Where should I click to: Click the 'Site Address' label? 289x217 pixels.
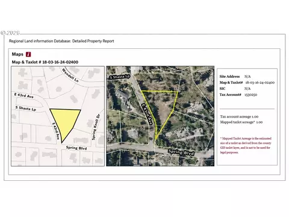tap(229, 77)
